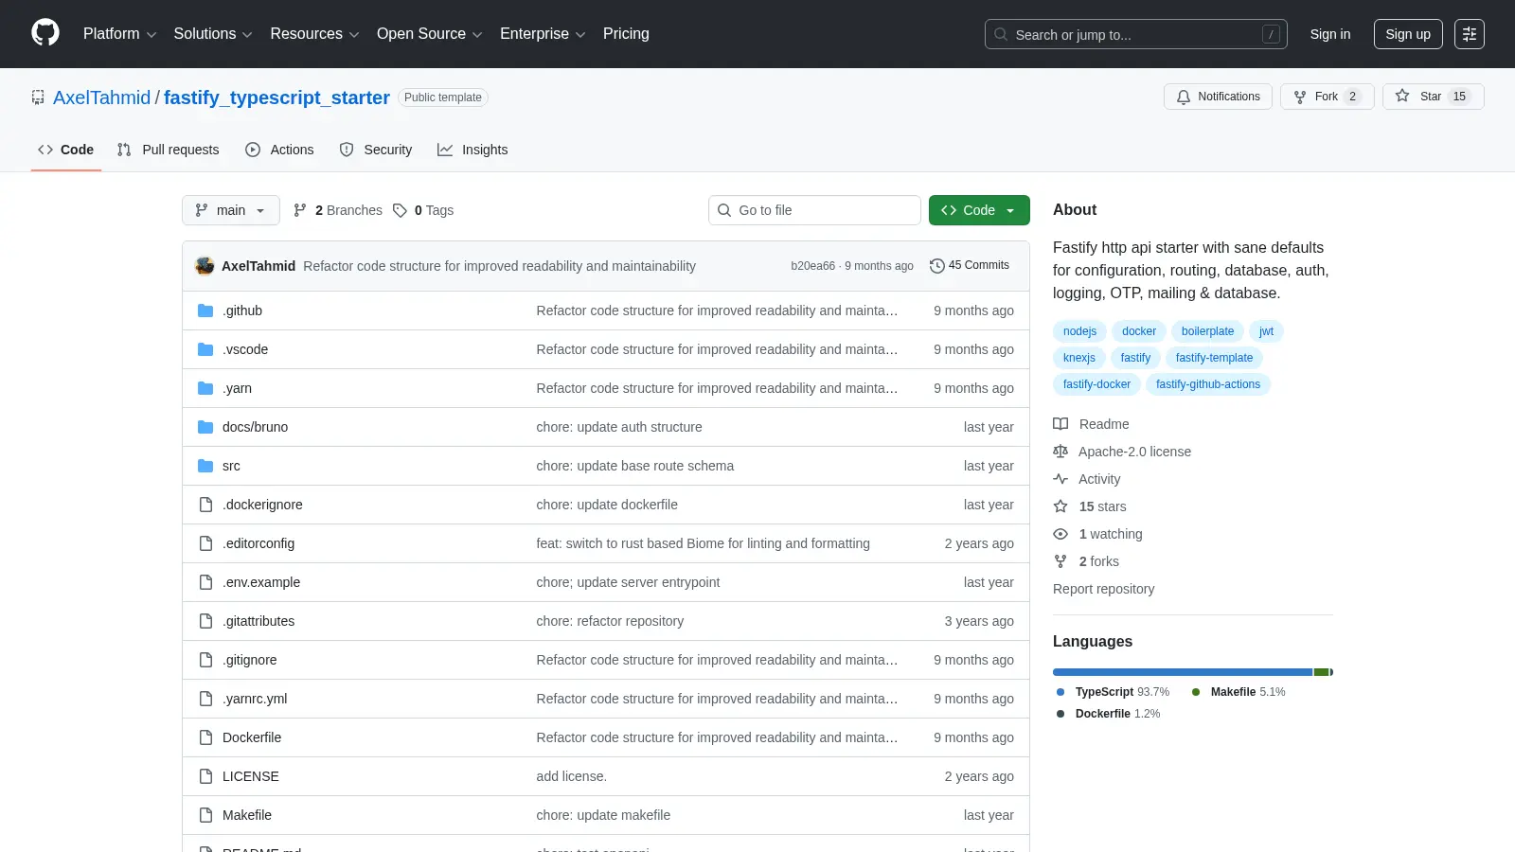Click the Notifications button

click(1219, 97)
